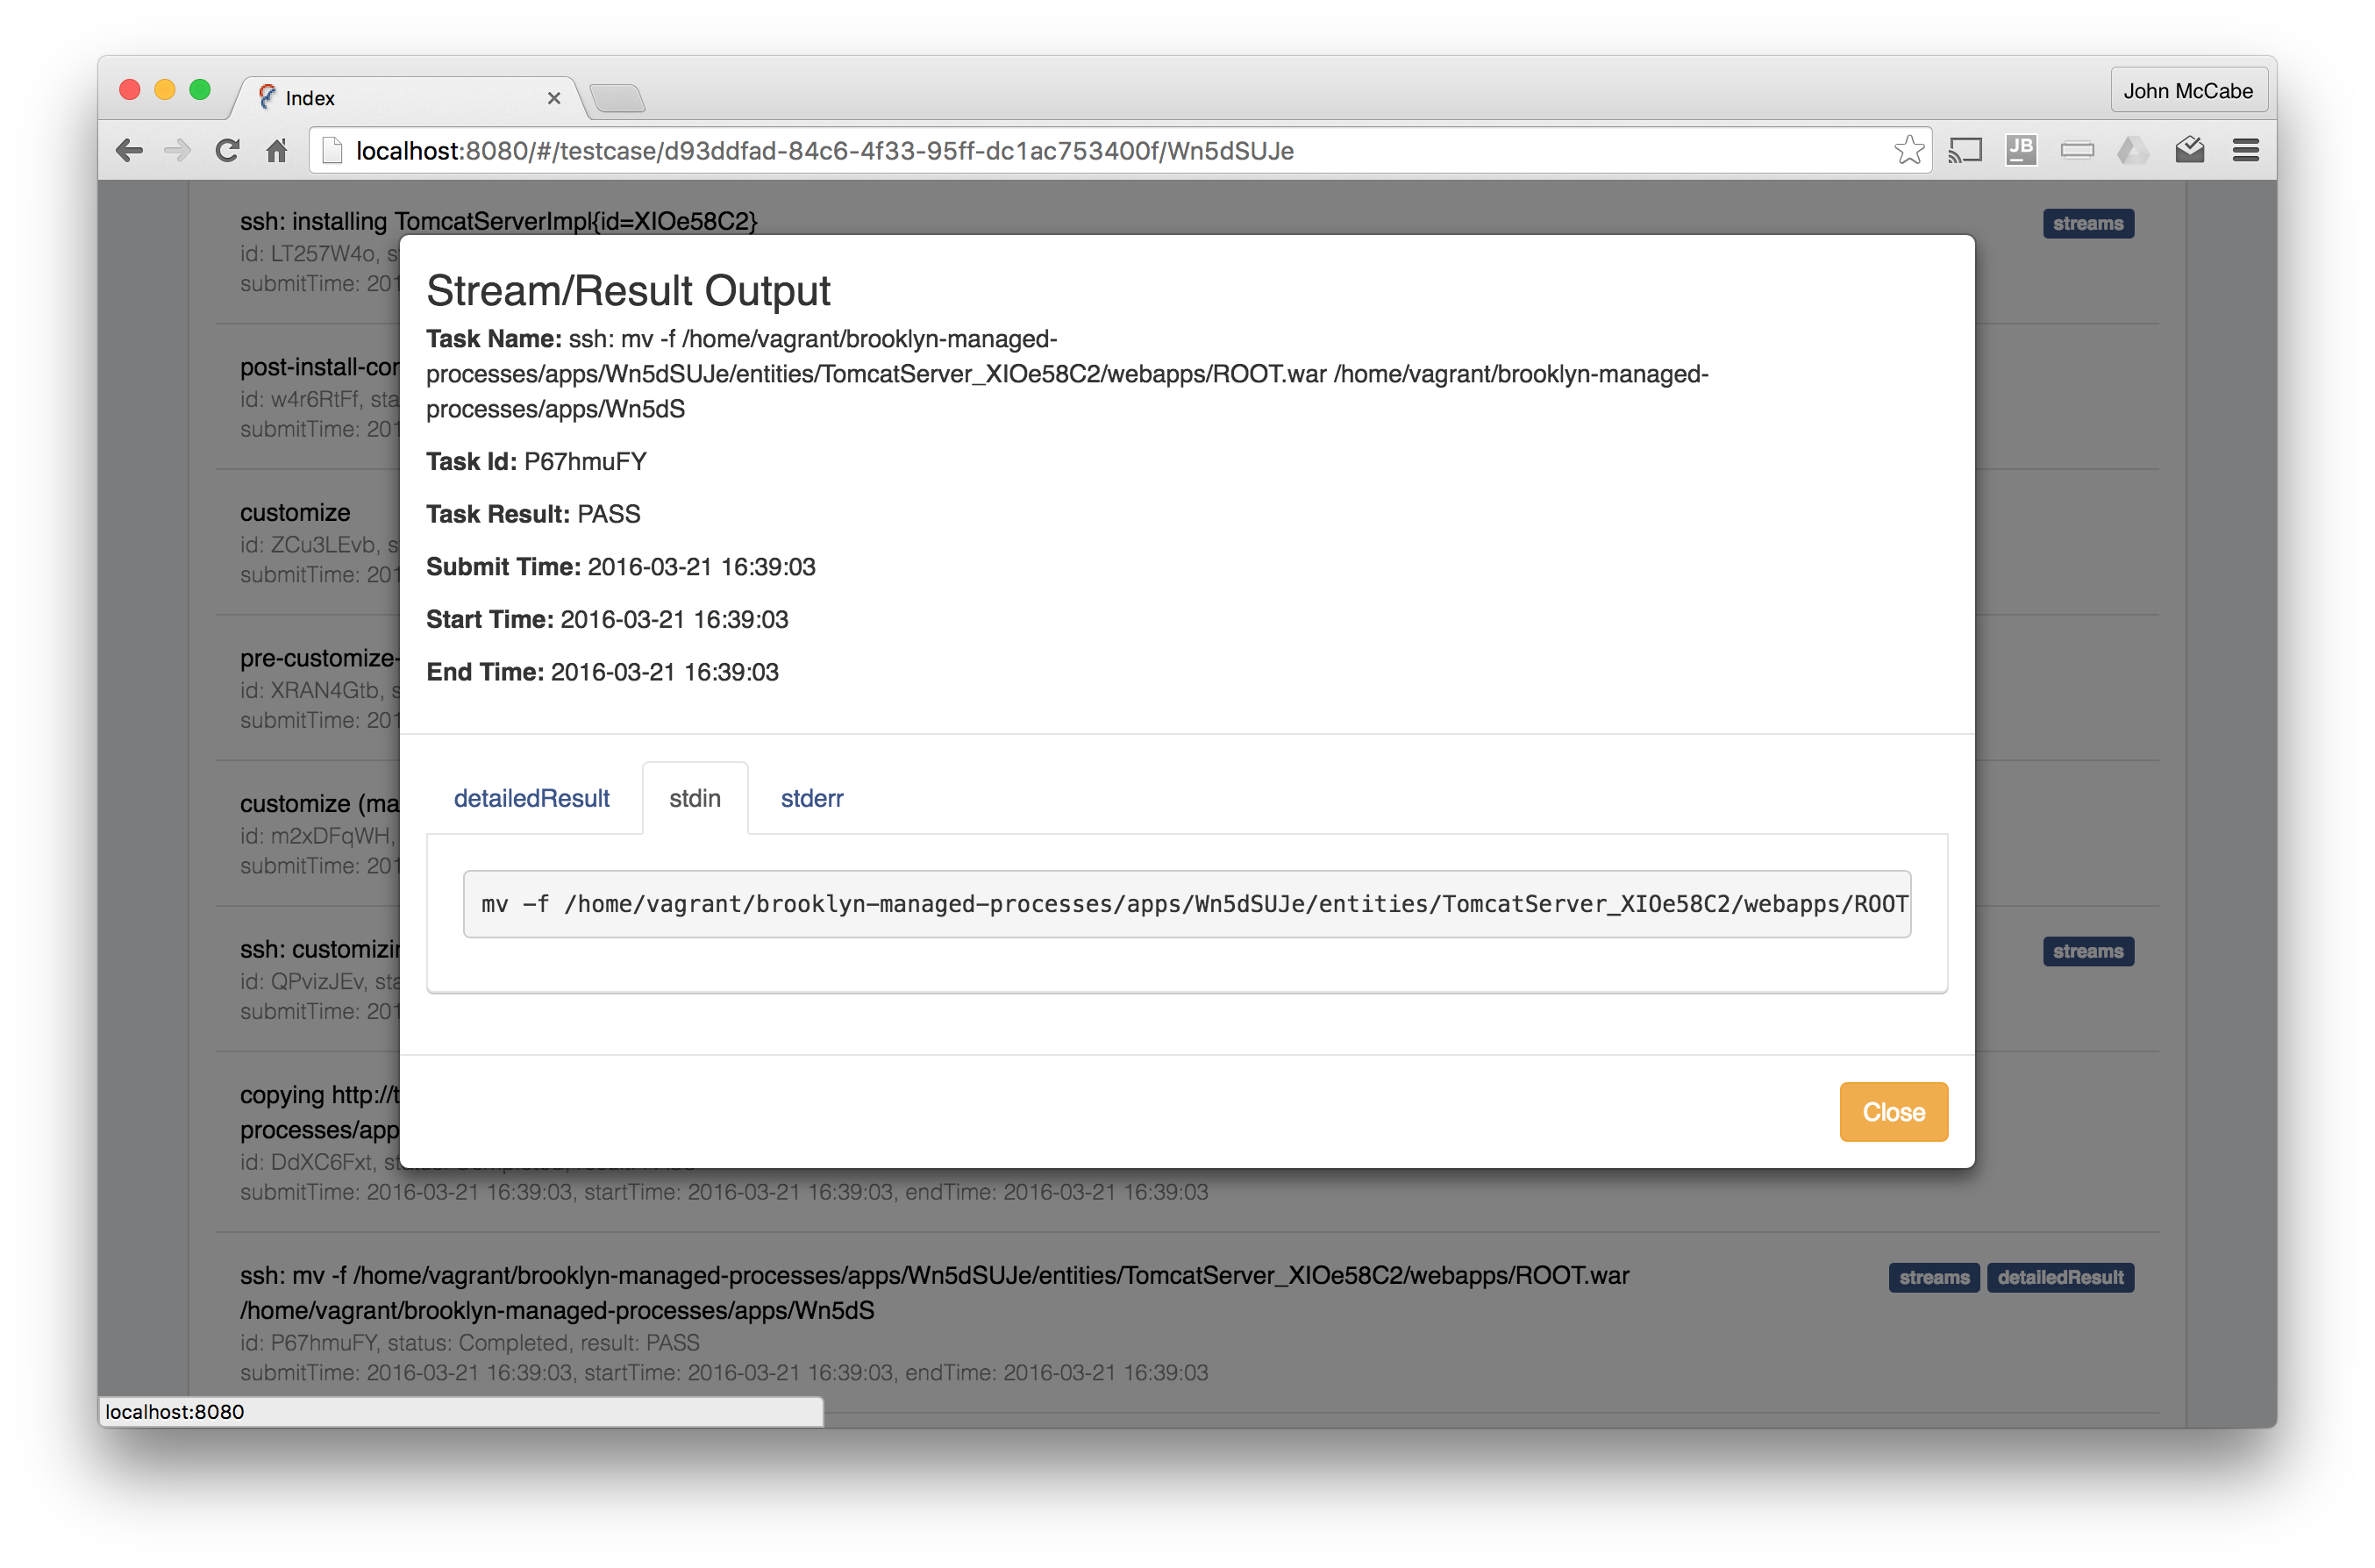Click the background customize row with id ZCu3LEvb
The height and width of the screenshot is (1568, 2375).
[x=295, y=512]
